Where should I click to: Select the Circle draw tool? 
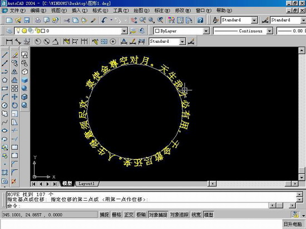(x=4, y=105)
